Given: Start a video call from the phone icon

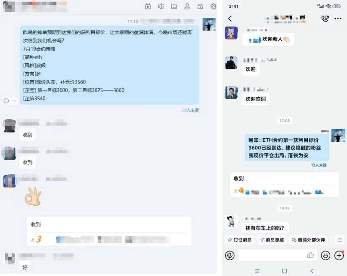Looking at the screenshot, I should 325,19.
